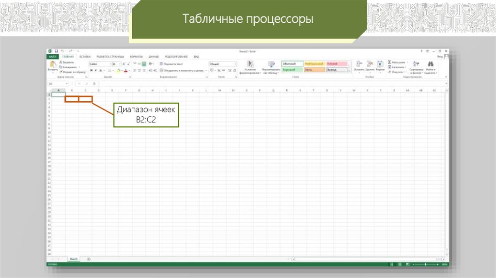496x278 pixels.
Task: Switch to the Data (ДАННЫЕ) tab
Action: 154,57
